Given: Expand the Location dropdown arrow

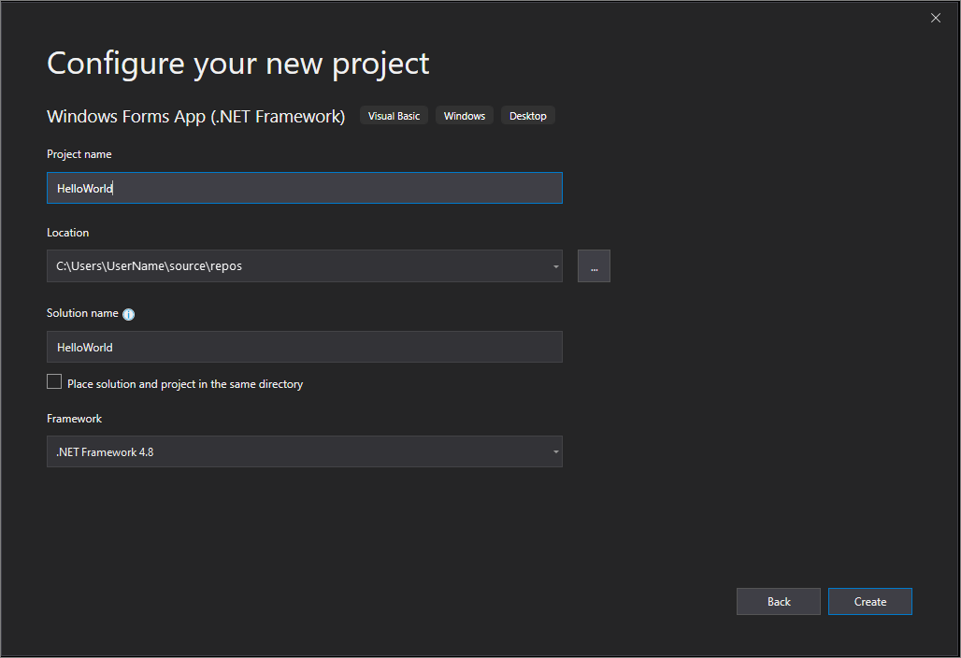Looking at the screenshot, I should 555,266.
